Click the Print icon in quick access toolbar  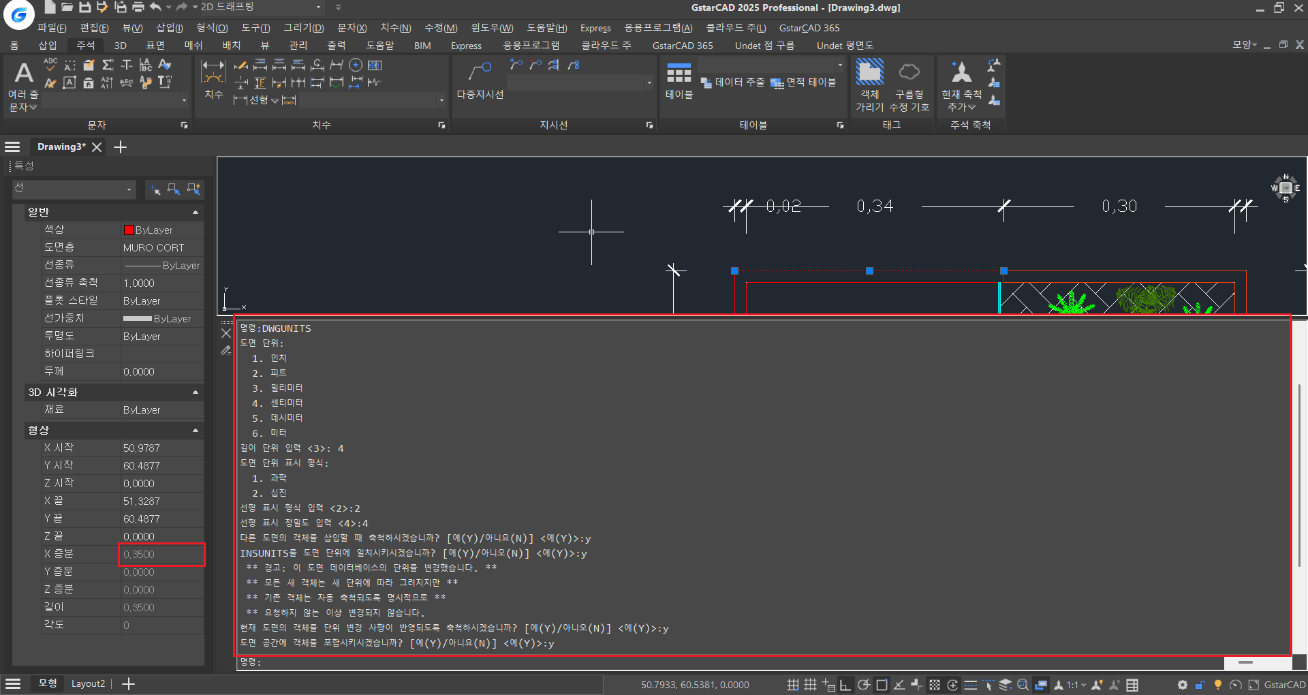tap(138, 7)
